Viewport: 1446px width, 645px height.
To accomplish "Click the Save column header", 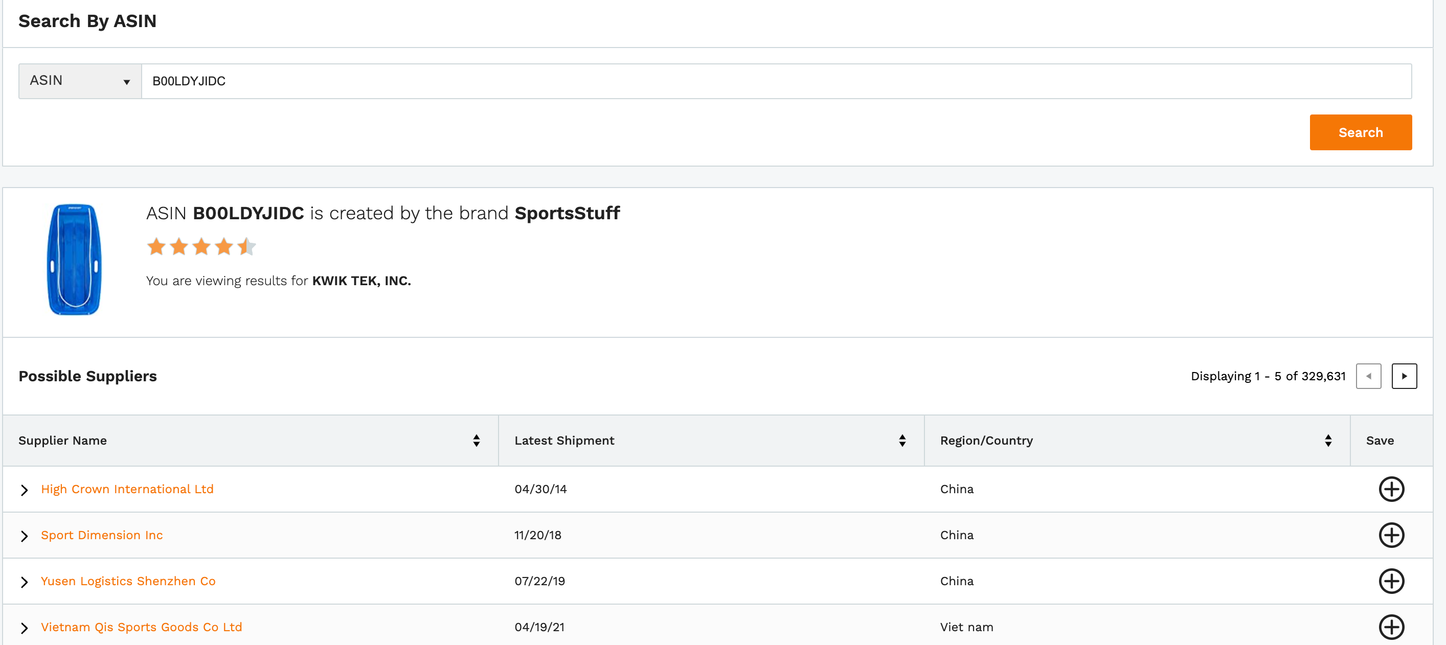I will pyautogui.click(x=1380, y=440).
